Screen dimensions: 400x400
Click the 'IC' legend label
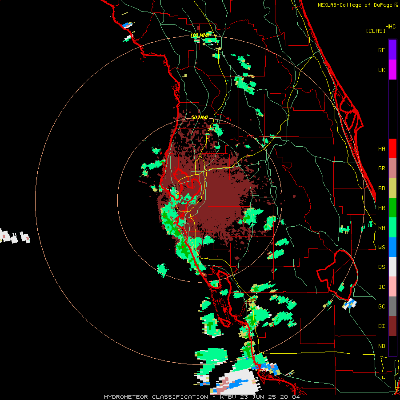pyautogui.click(x=381, y=287)
